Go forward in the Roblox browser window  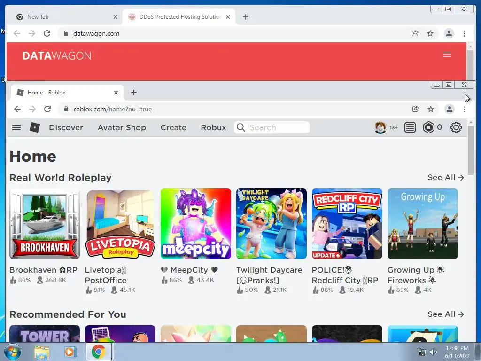tap(32, 109)
